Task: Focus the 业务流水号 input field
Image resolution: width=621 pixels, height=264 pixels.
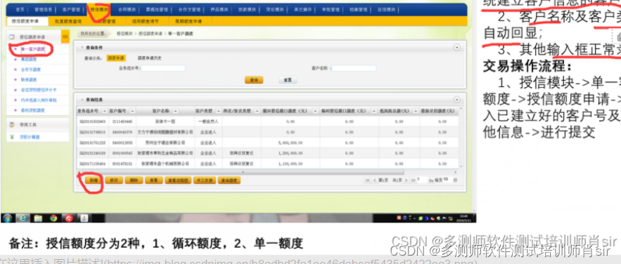Action: click(x=162, y=68)
